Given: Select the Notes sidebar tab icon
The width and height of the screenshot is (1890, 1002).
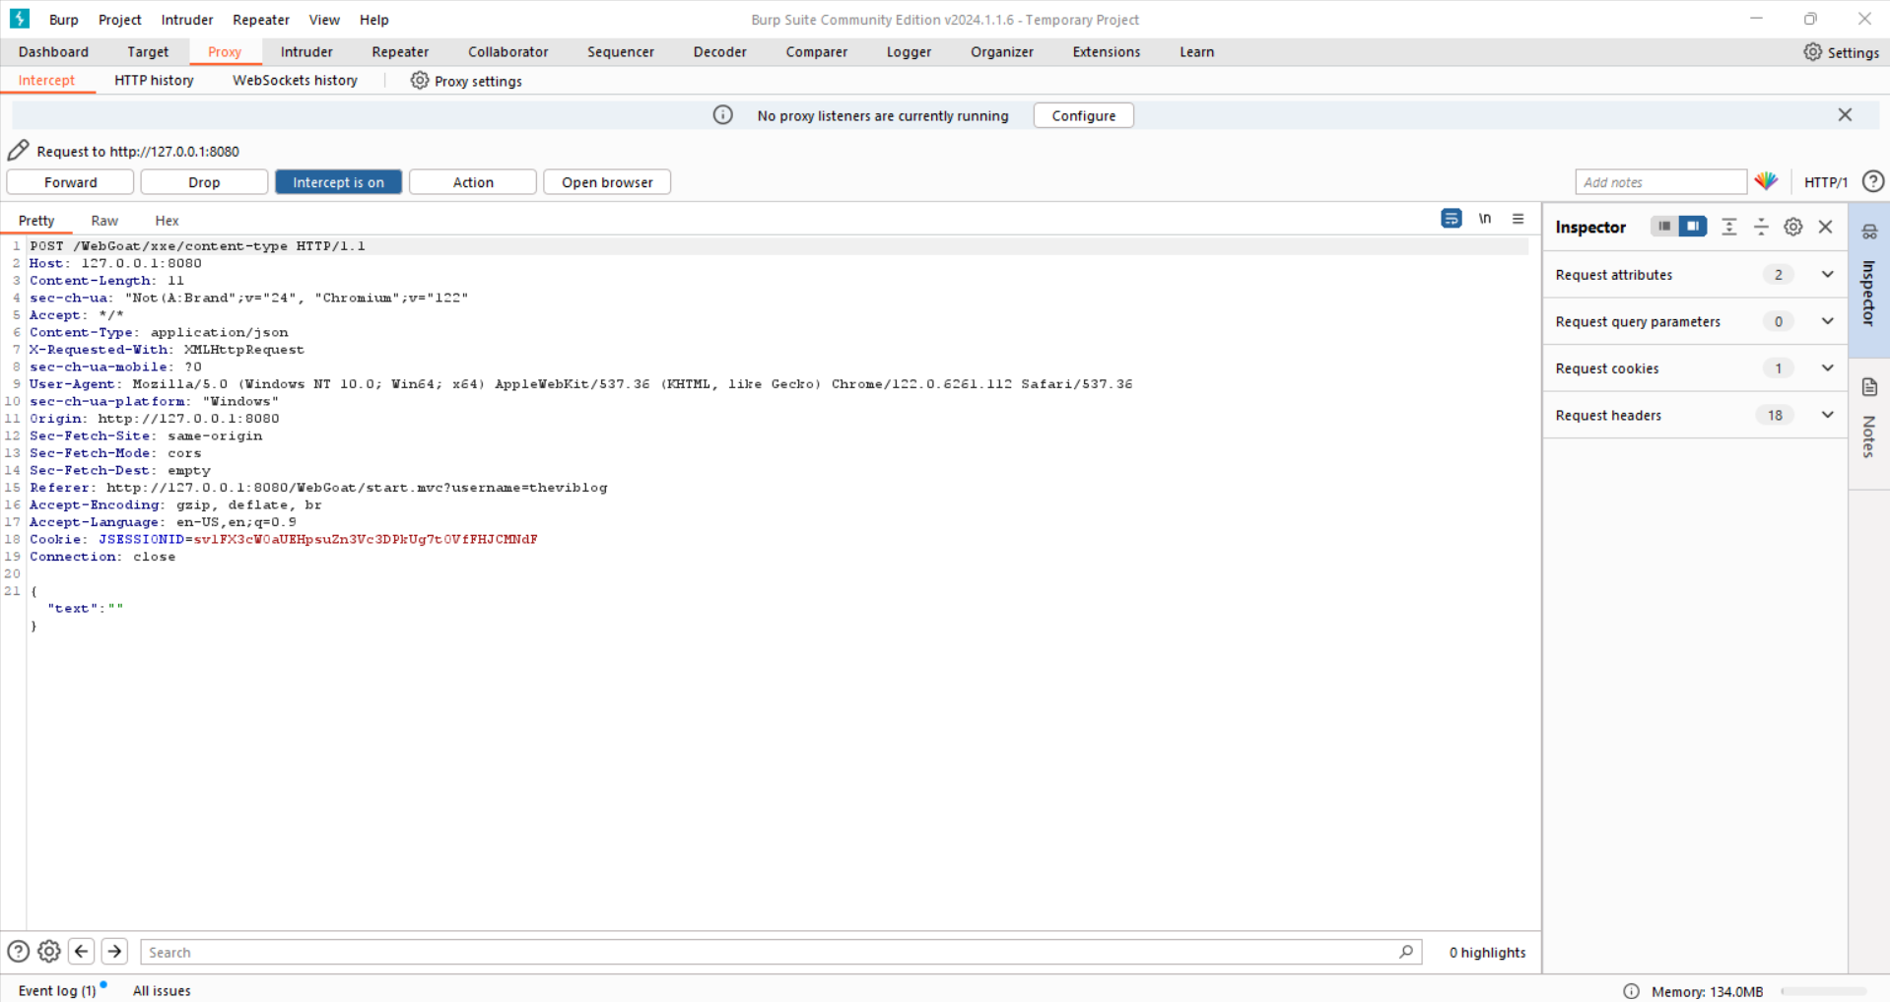Looking at the screenshot, I should coord(1869,387).
